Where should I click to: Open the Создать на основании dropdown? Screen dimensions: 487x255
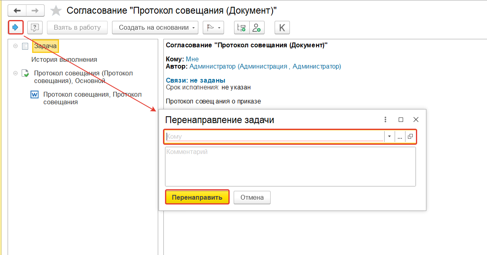[x=155, y=28]
